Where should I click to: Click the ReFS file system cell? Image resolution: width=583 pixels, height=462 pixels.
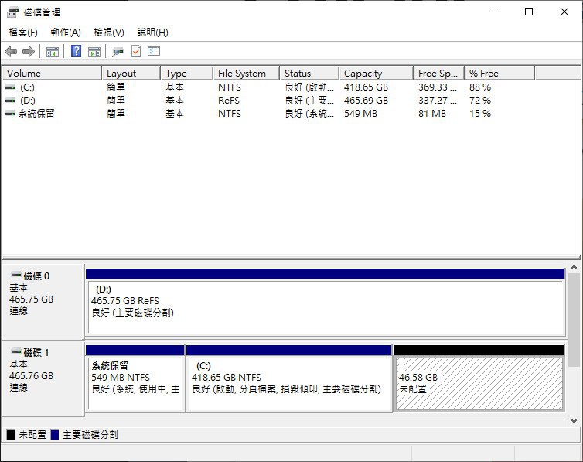coord(229,101)
